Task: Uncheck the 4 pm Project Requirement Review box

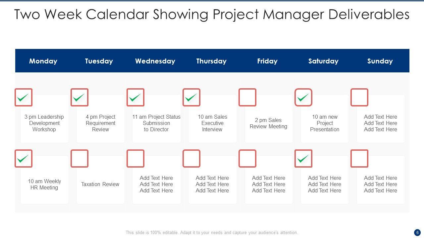Action: point(79,98)
